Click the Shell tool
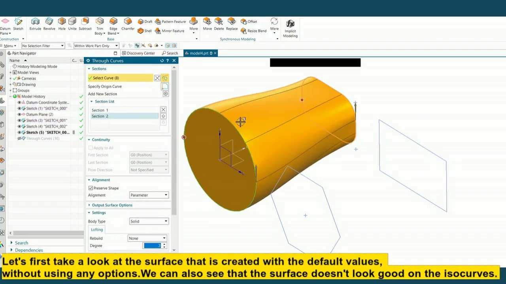The image size is (506, 284). (x=145, y=31)
